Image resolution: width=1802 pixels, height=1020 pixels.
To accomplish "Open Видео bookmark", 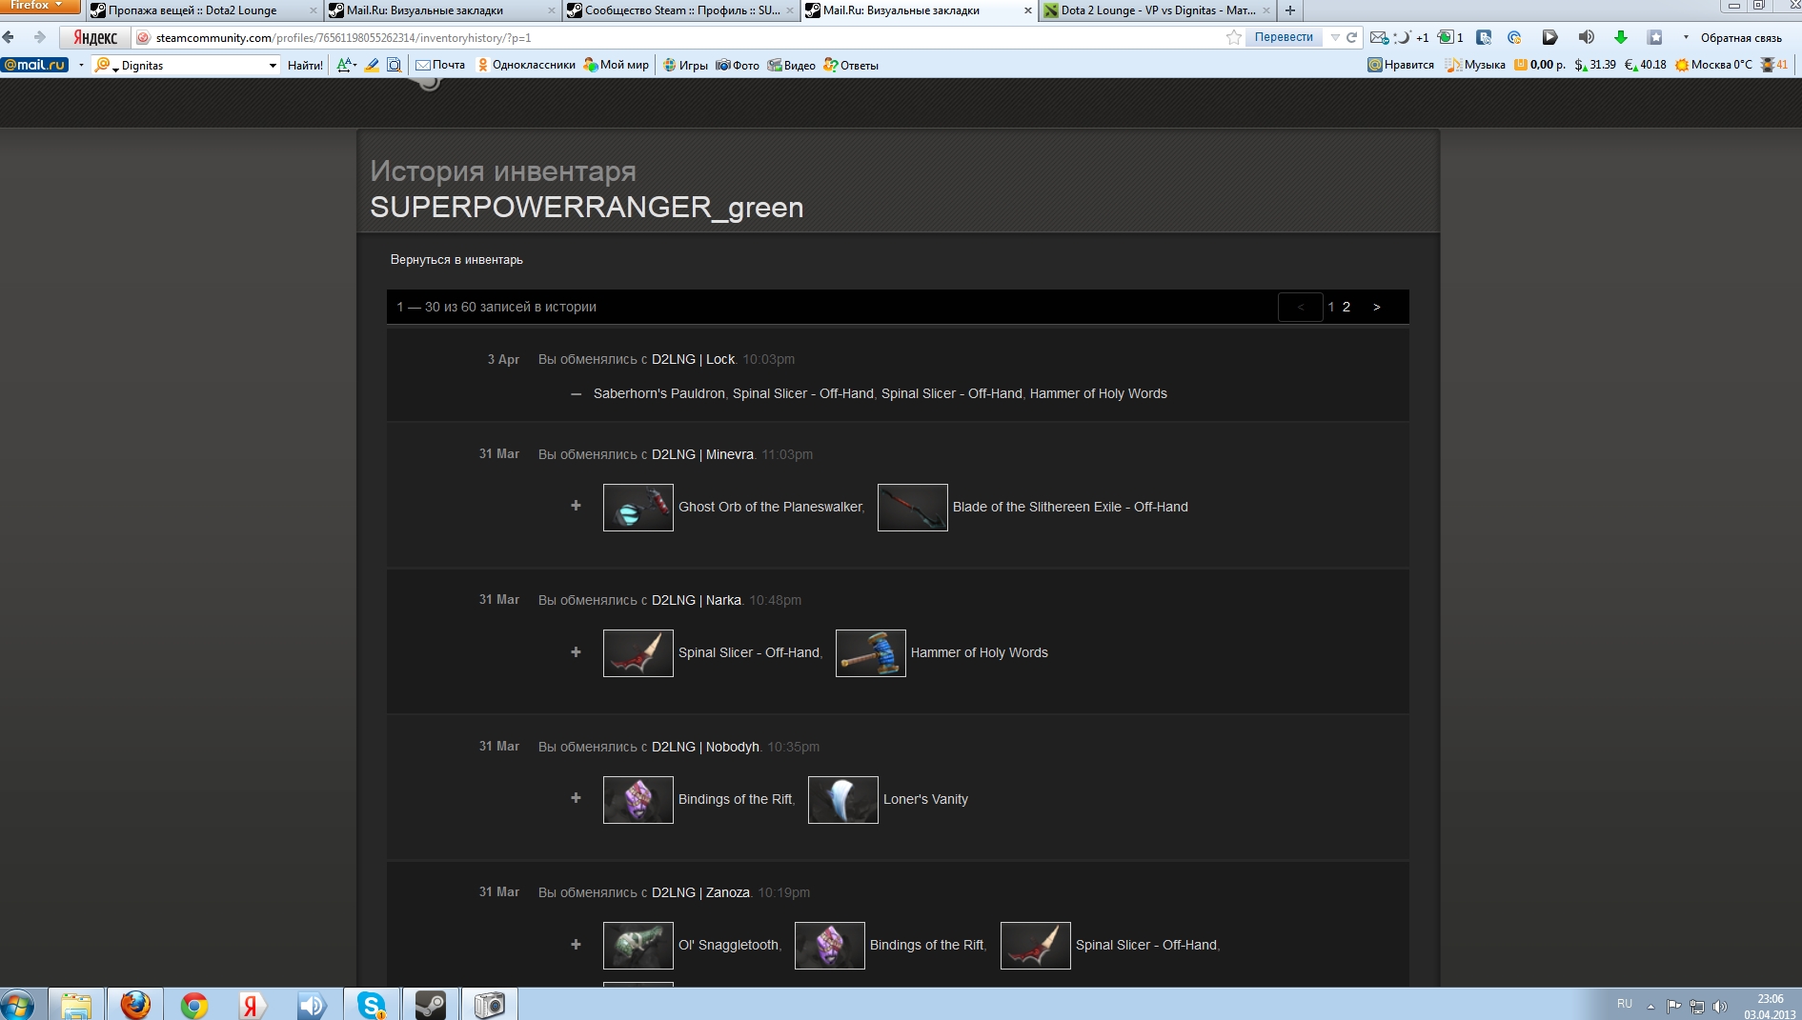I will [x=792, y=65].
